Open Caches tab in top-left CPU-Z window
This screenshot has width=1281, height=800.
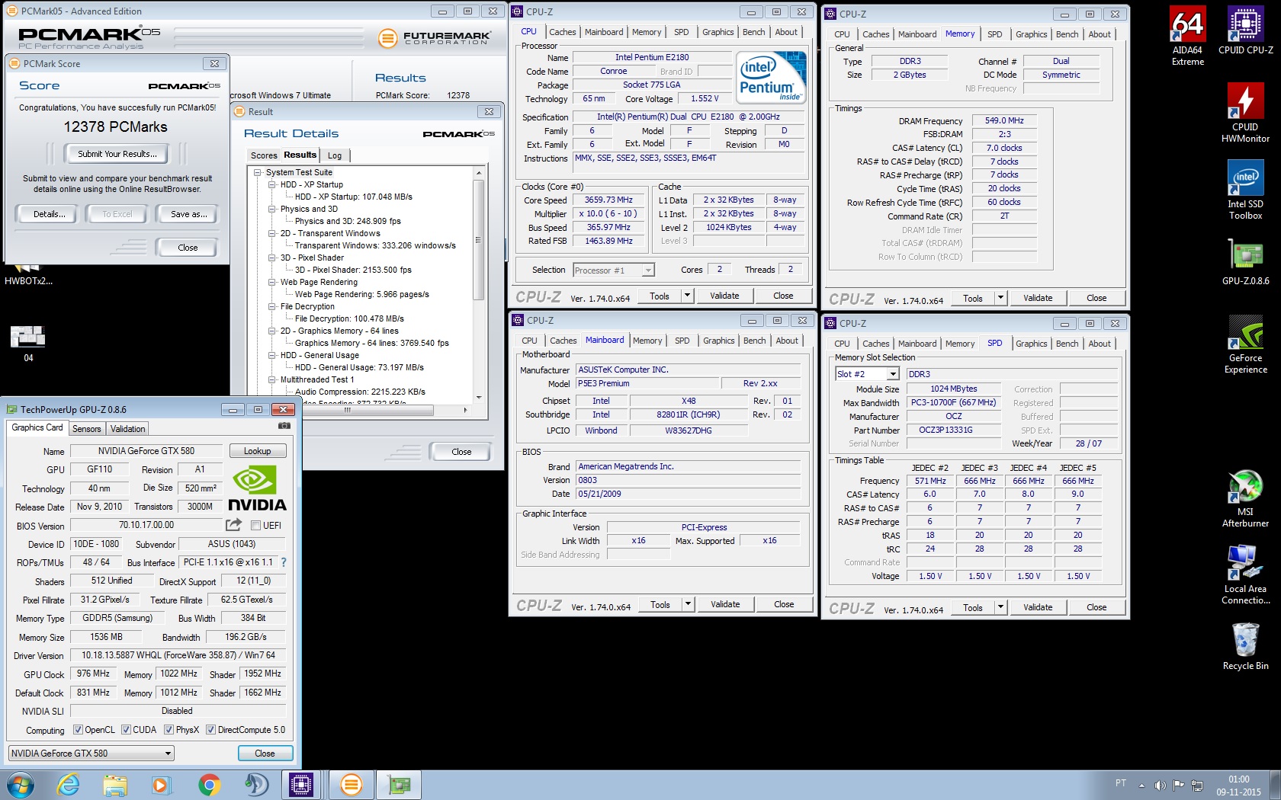[x=562, y=32]
